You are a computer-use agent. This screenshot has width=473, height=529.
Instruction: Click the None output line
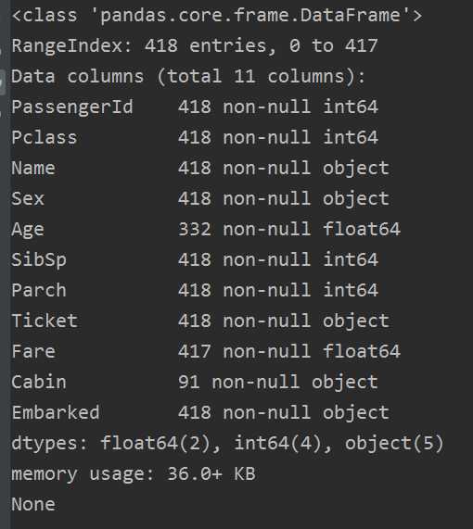click(33, 504)
